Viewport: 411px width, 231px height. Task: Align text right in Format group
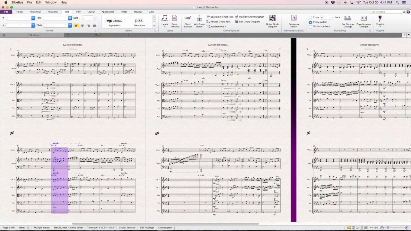(x=88, y=25)
